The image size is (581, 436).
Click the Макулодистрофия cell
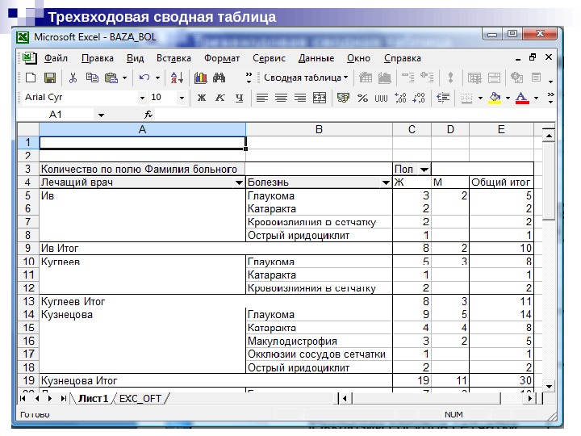click(319, 341)
